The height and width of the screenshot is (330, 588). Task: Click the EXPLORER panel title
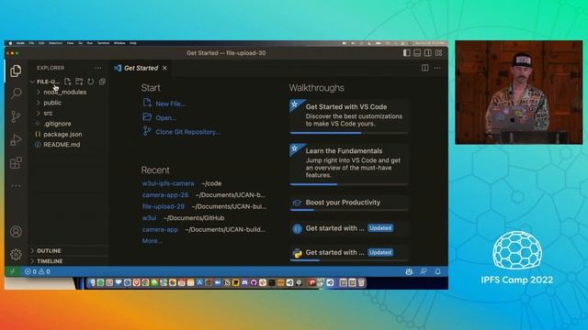(x=51, y=68)
